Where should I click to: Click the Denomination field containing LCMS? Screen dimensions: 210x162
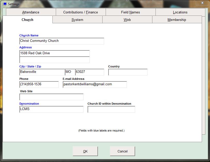point(51,109)
